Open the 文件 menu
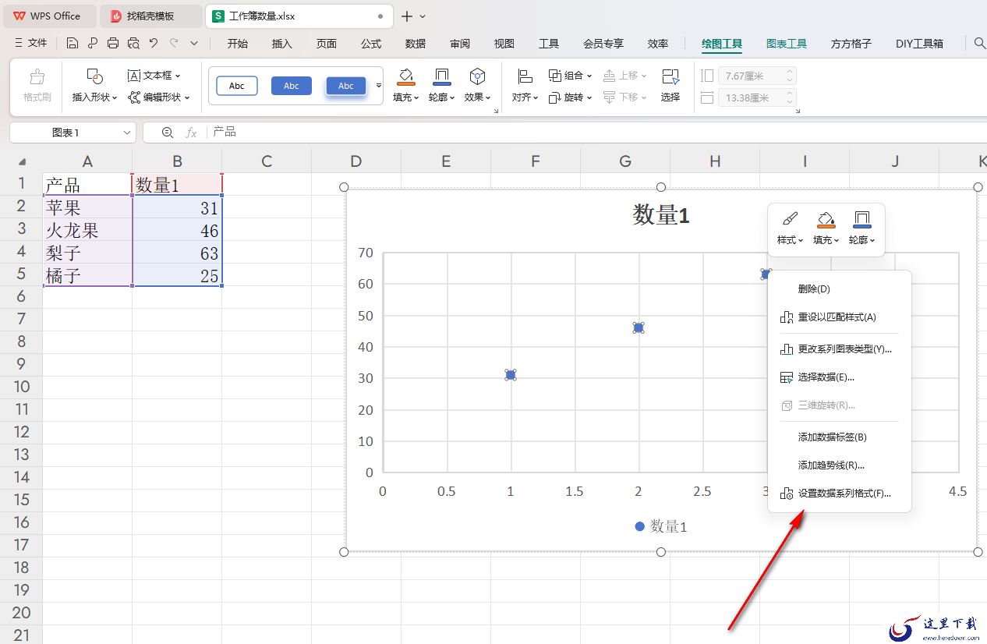 31,43
